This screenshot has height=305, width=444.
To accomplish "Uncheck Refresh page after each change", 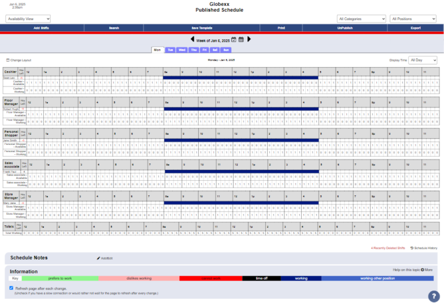I will tap(12, 288).
